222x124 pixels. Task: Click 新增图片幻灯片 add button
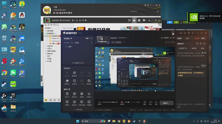point(78,63)
